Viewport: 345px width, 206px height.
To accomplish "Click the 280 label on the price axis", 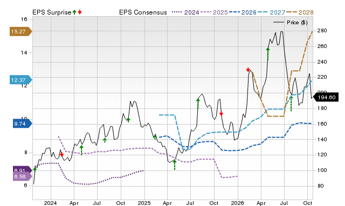I will point(322,31).
